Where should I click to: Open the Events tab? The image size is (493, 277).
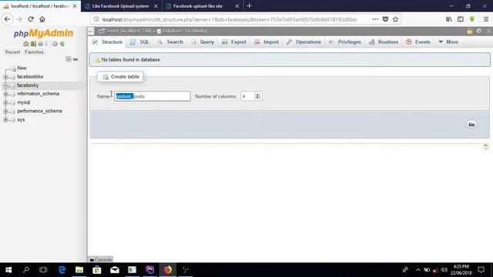418,42
